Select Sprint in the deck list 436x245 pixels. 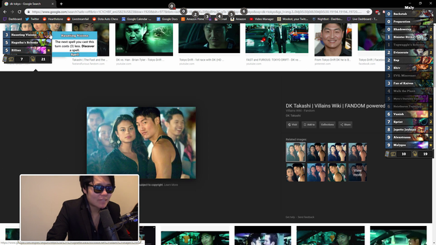[x=409, y=122]
